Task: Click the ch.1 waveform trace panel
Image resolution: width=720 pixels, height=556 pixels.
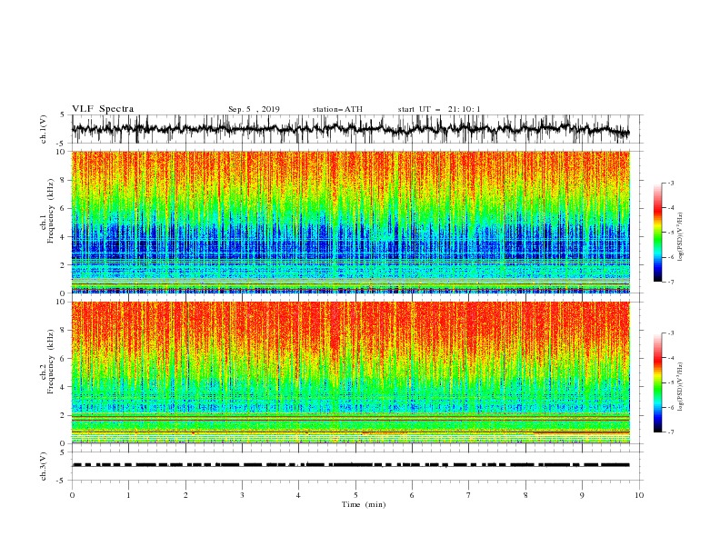Action: tap(357, 129)
